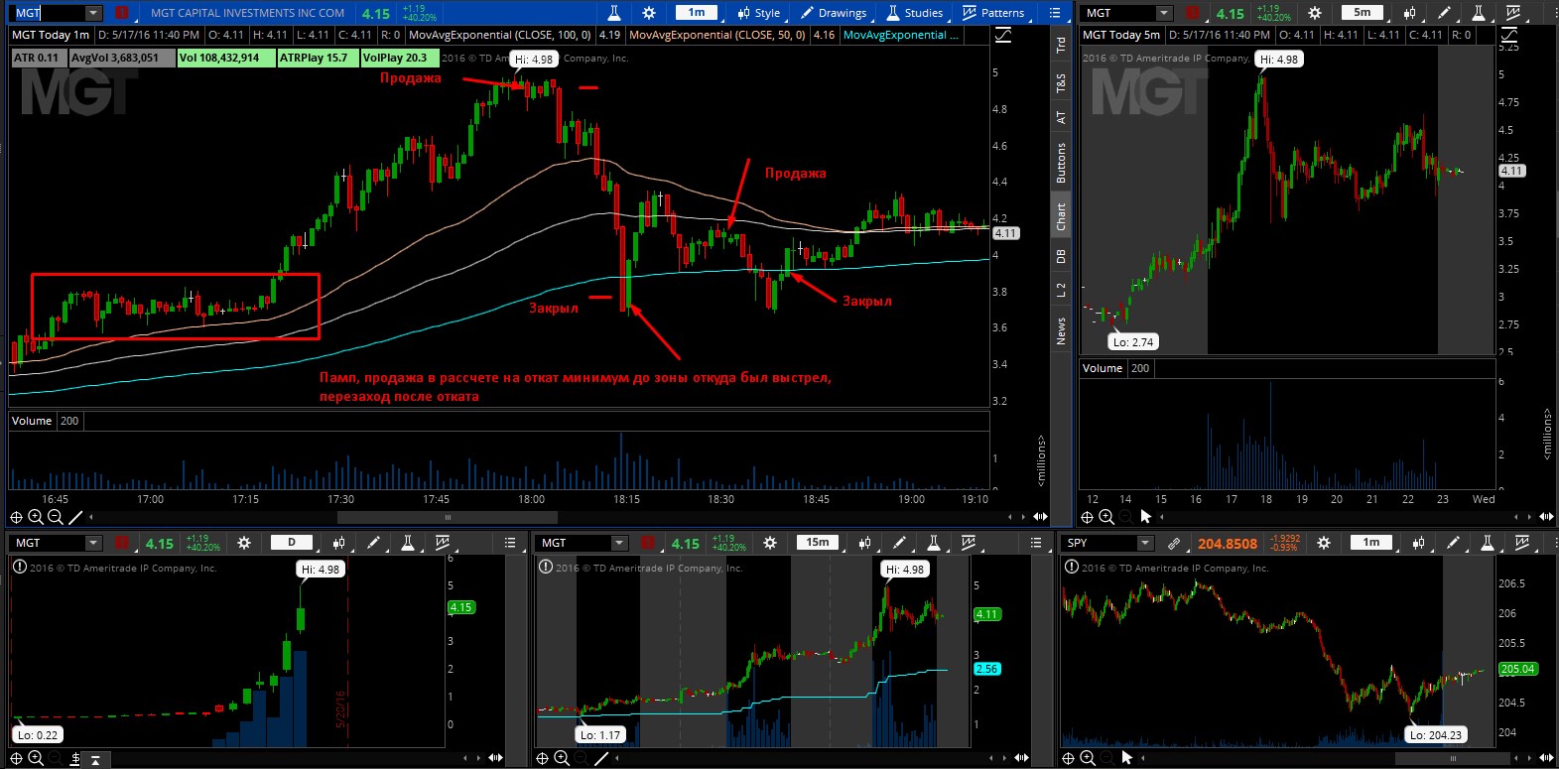Viewport: 1559px width, 769px height.
Task: Open the flask icon in the main 1m chart toolbar
Action: (614, 13)
